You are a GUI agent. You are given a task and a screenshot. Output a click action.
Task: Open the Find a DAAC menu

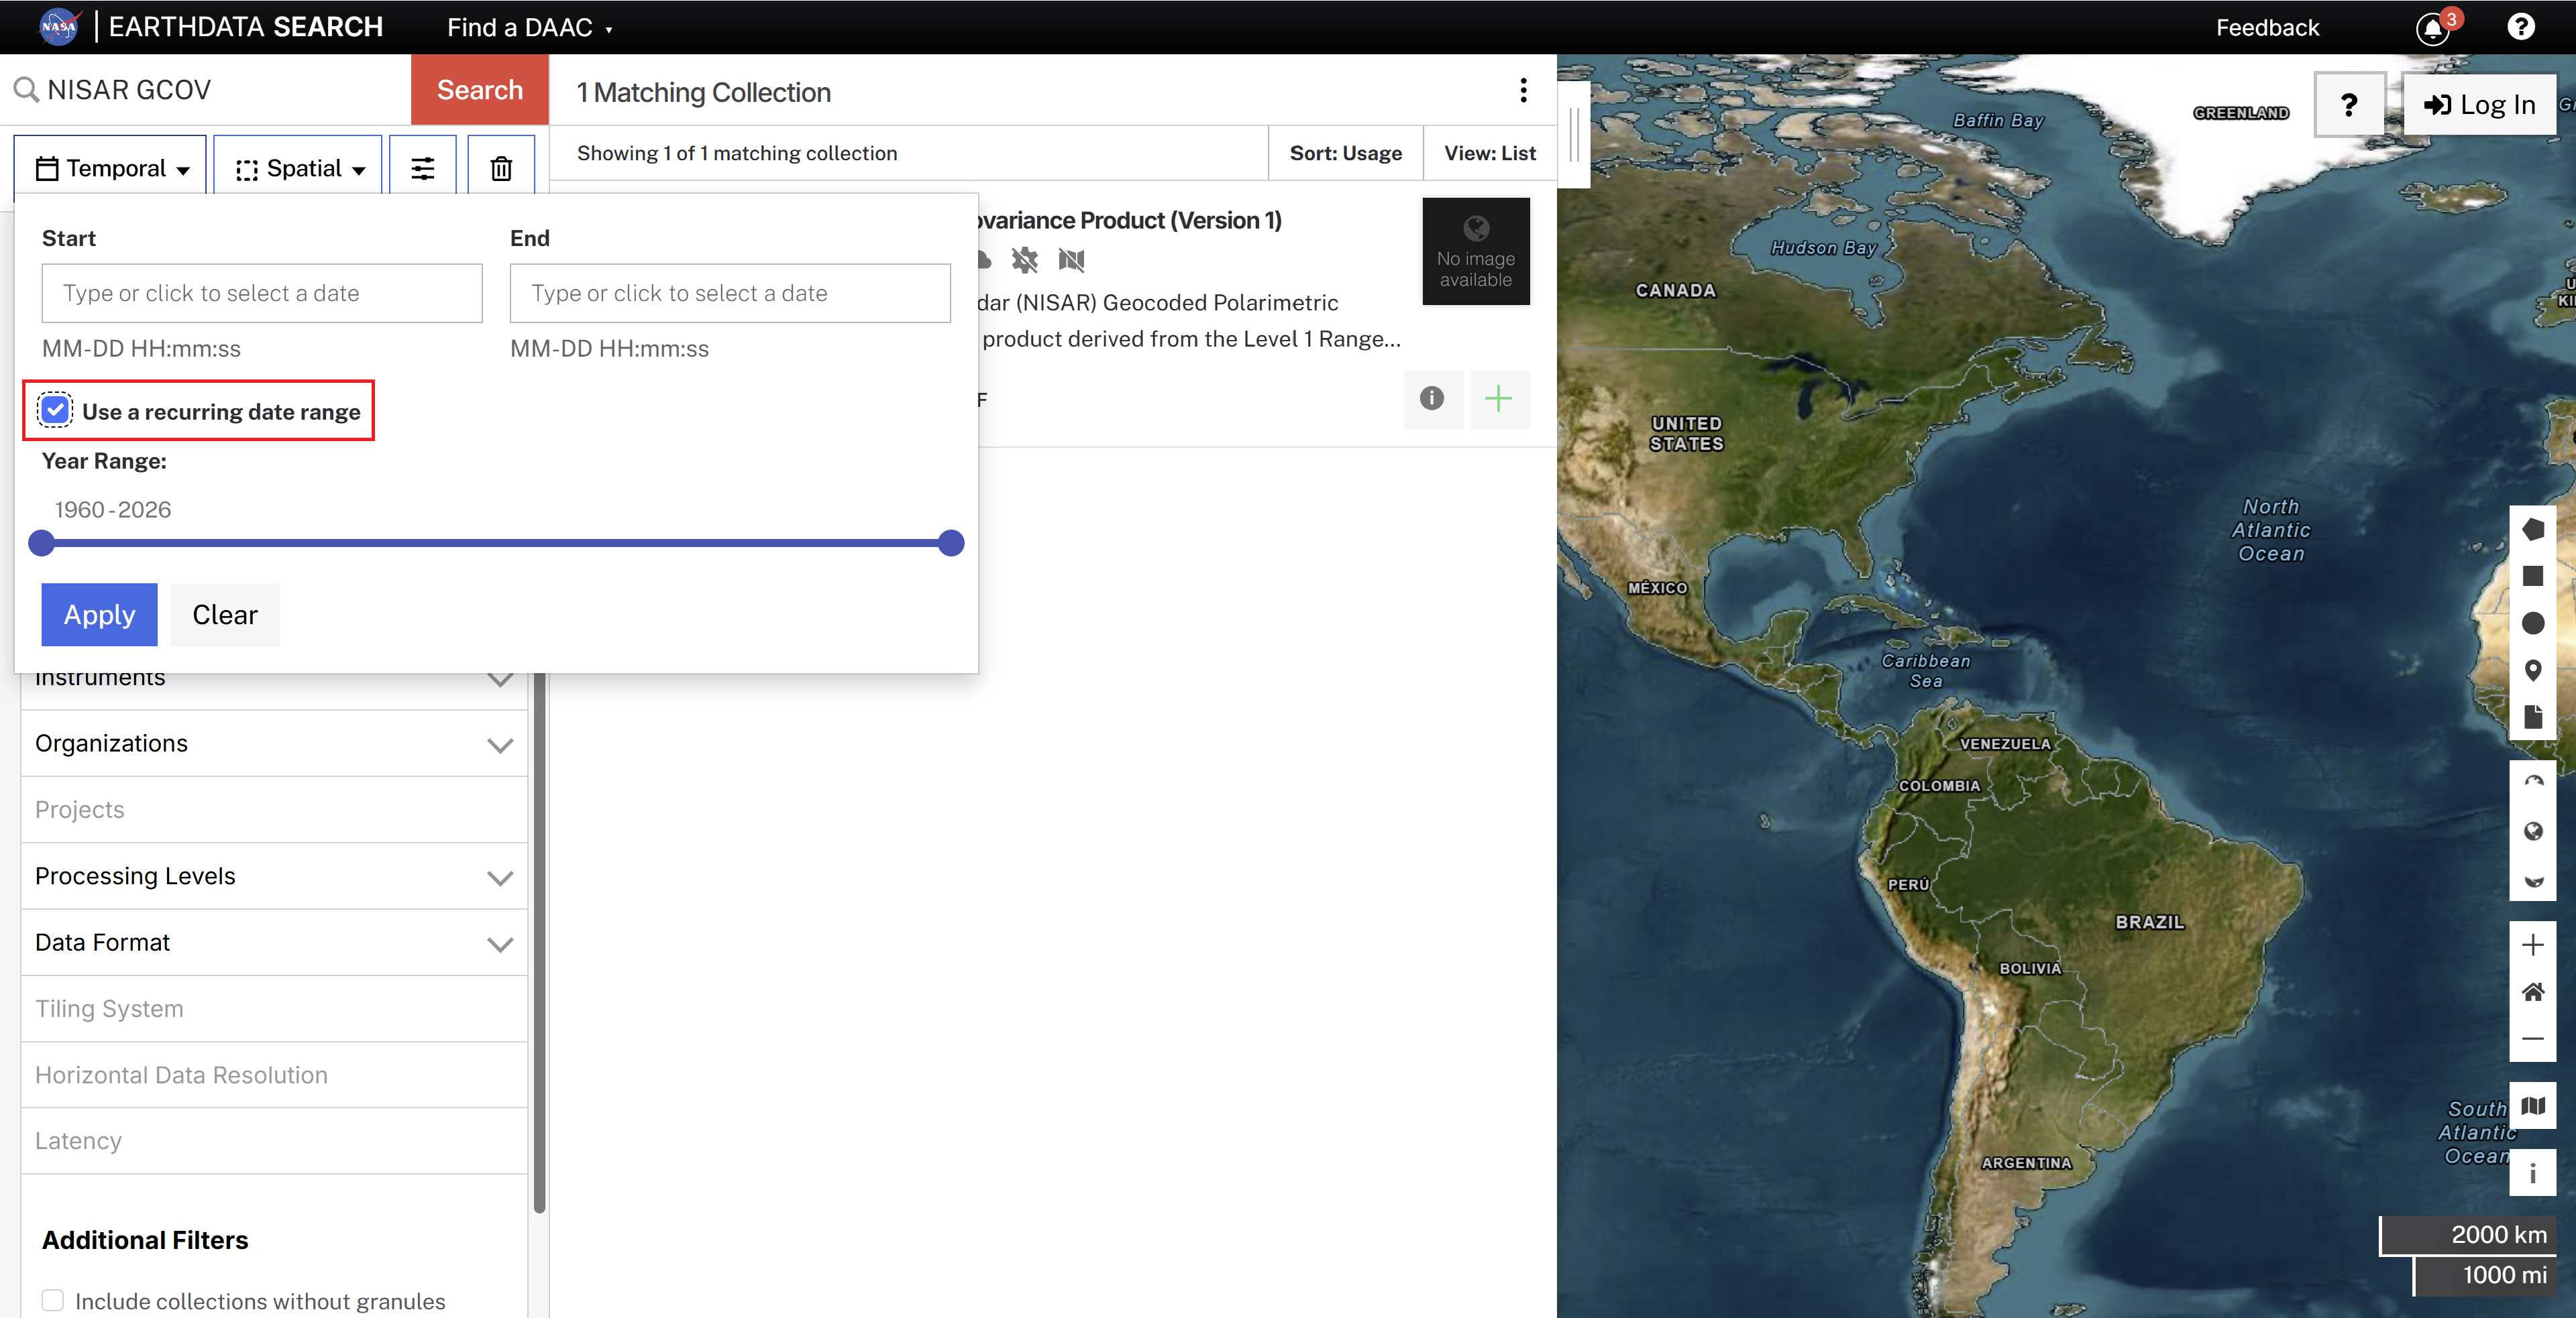[x=529, y=27]
